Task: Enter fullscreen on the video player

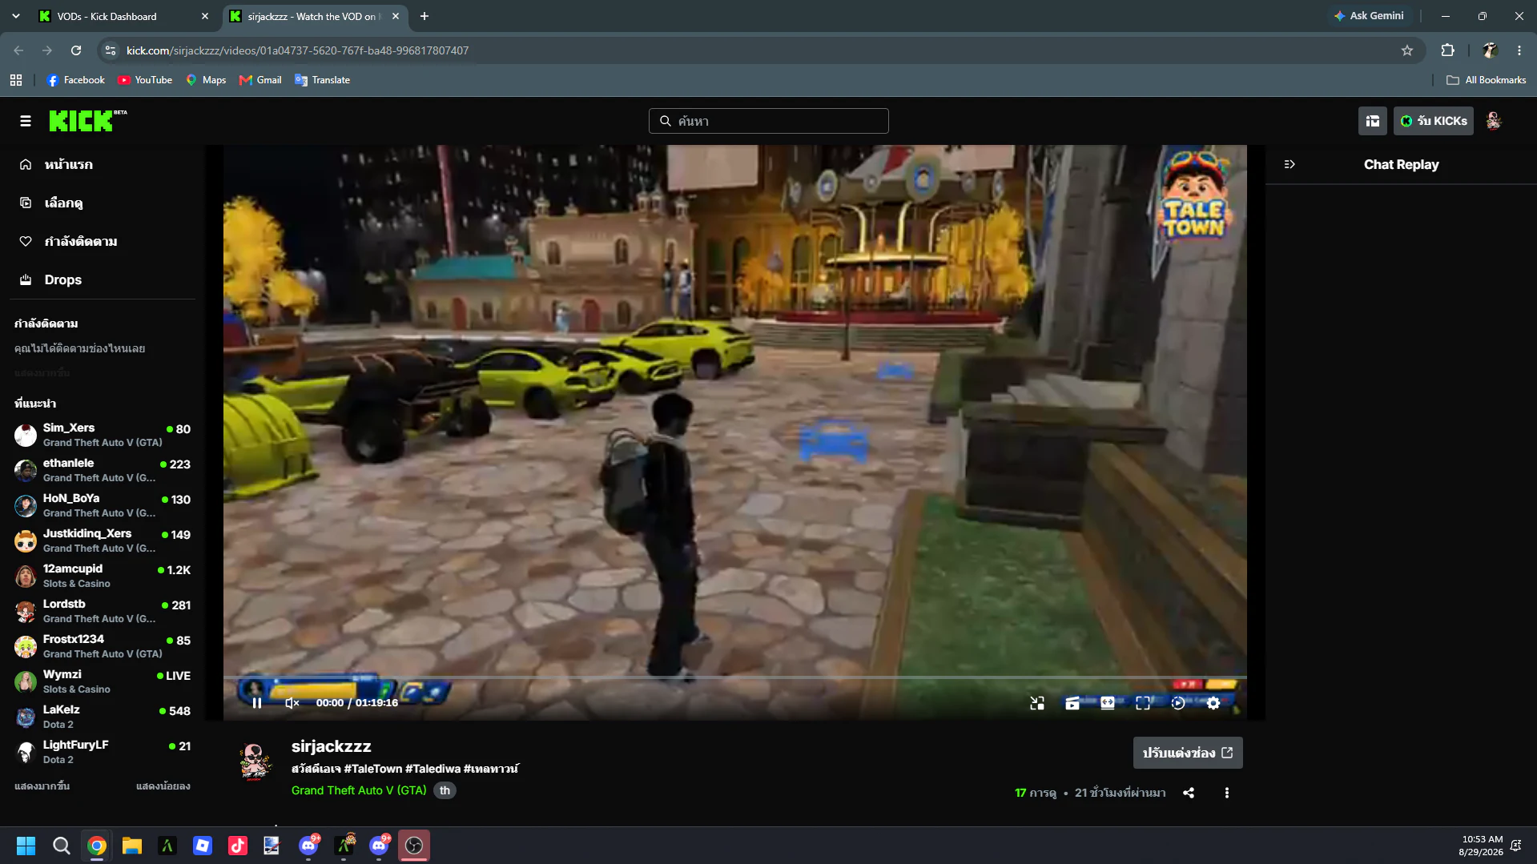Action: tap(1143, 703)
